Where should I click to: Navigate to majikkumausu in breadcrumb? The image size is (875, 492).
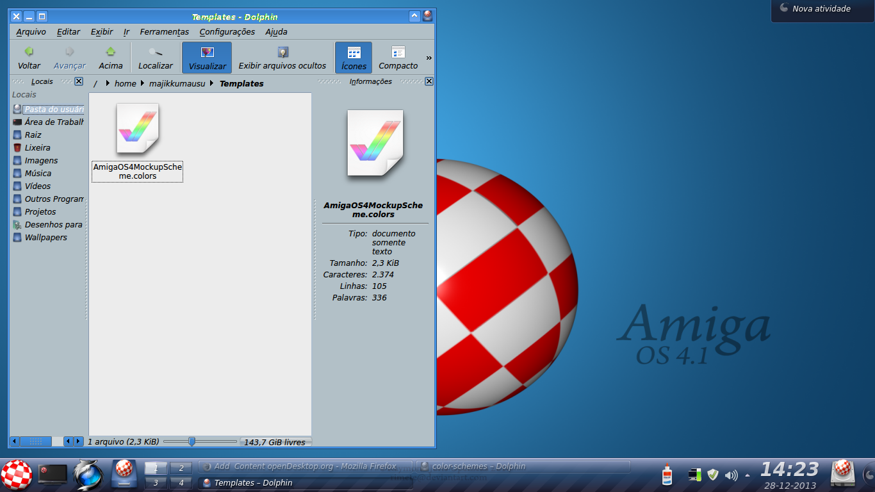coord(177,83)
